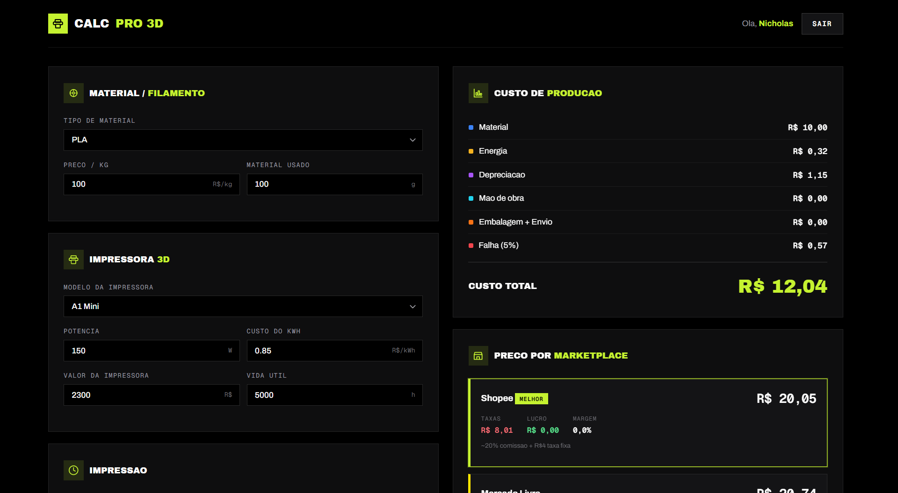Click the Preco por Marketplace store icon
Screen dimensions: 898x493
point(478,356)
